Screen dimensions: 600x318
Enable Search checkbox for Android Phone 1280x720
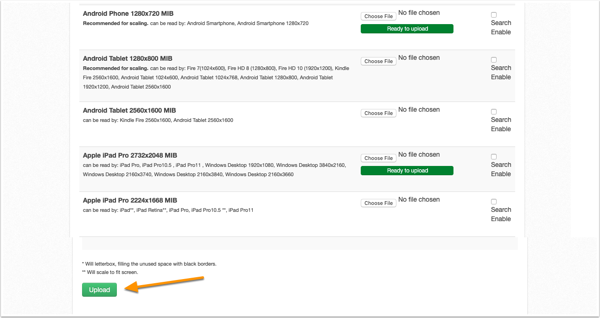(x=494, y=15)
